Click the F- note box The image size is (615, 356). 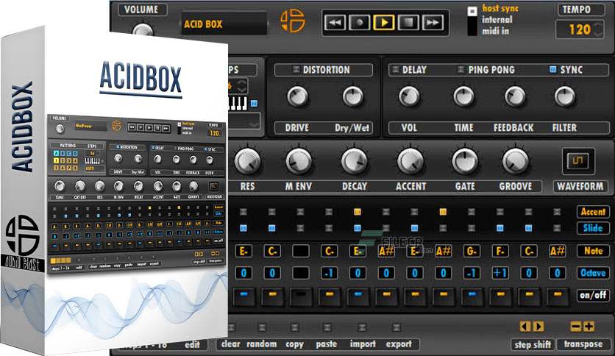500,251
